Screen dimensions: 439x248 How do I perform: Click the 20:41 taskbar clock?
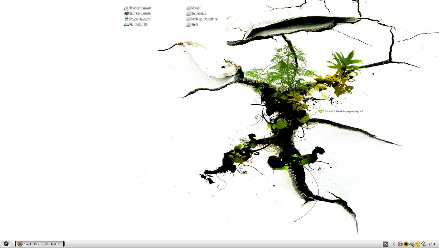tap(433, 244)
